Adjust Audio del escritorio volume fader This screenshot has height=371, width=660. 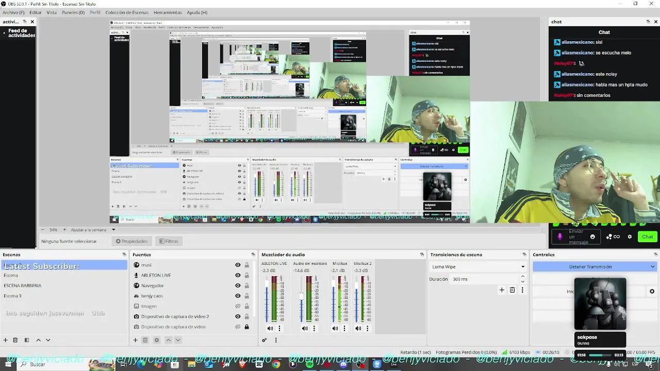pos(302,296)
